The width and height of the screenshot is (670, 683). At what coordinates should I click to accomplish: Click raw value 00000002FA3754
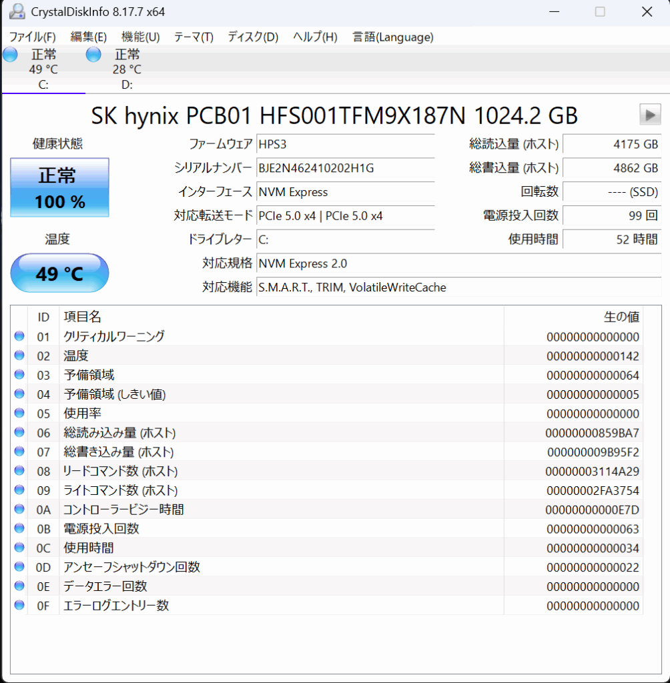(593, 490)
